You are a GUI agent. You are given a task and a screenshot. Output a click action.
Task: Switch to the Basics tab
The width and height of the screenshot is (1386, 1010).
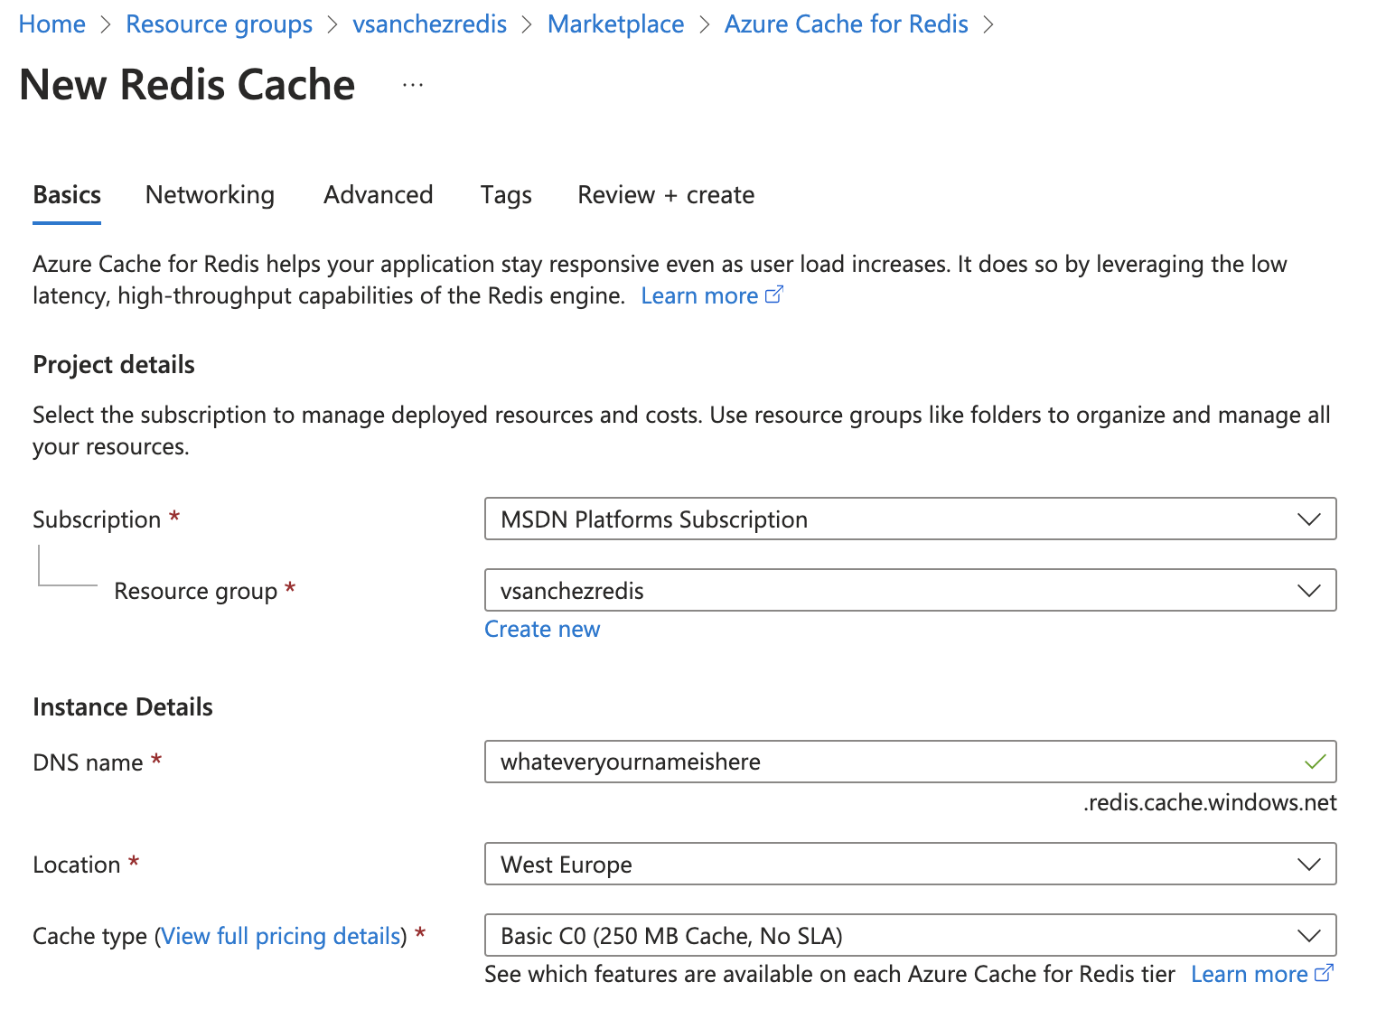coord(67,195)
